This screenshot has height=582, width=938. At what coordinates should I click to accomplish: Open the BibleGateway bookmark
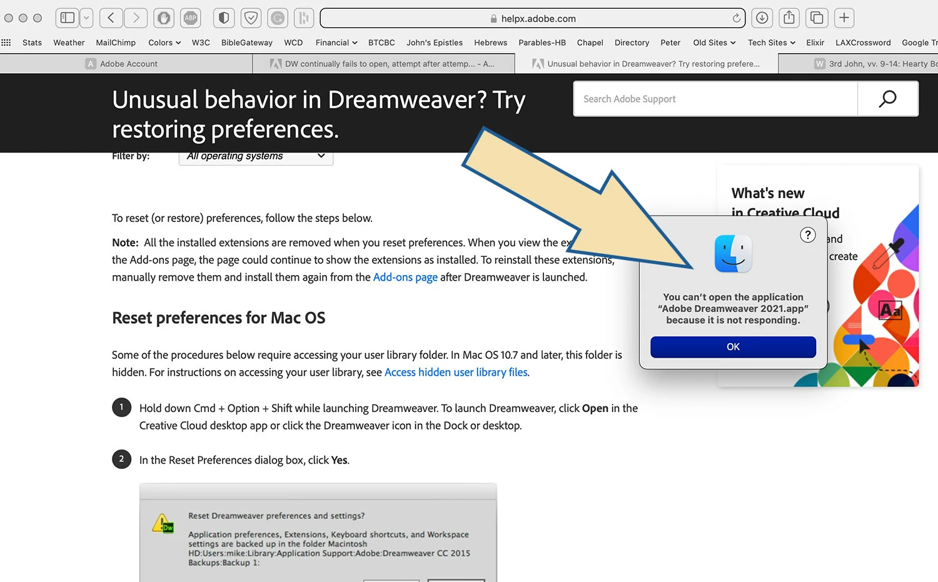tap(247, 43)
